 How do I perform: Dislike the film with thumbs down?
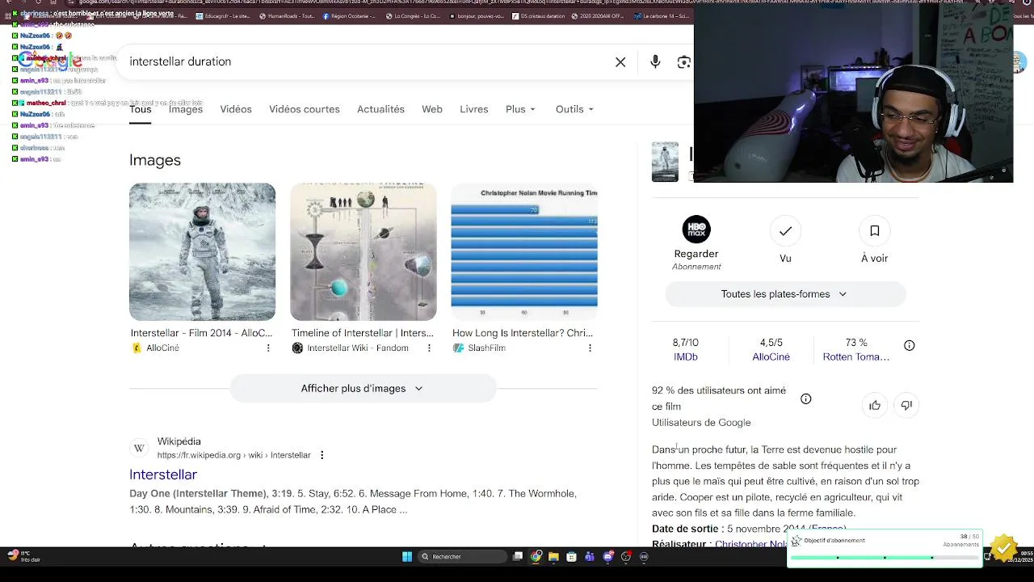tap(906, 406)
